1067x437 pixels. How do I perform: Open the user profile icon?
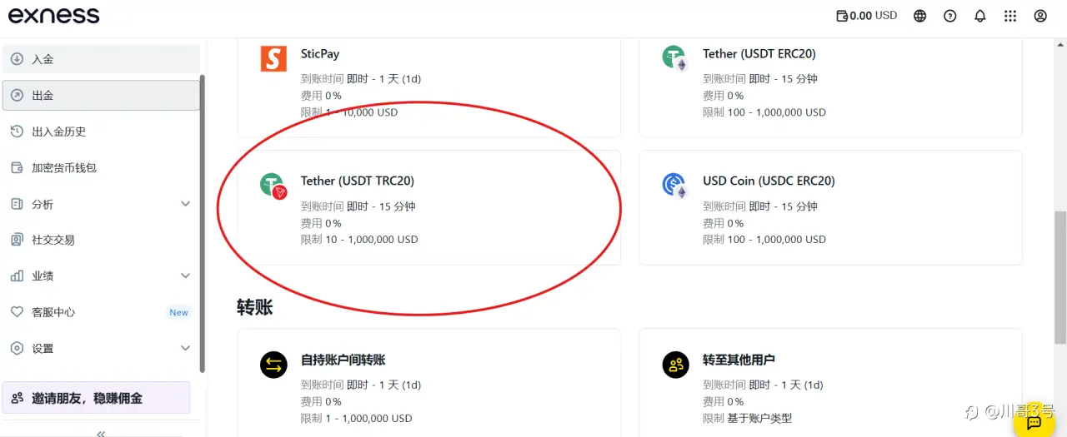1040,16
